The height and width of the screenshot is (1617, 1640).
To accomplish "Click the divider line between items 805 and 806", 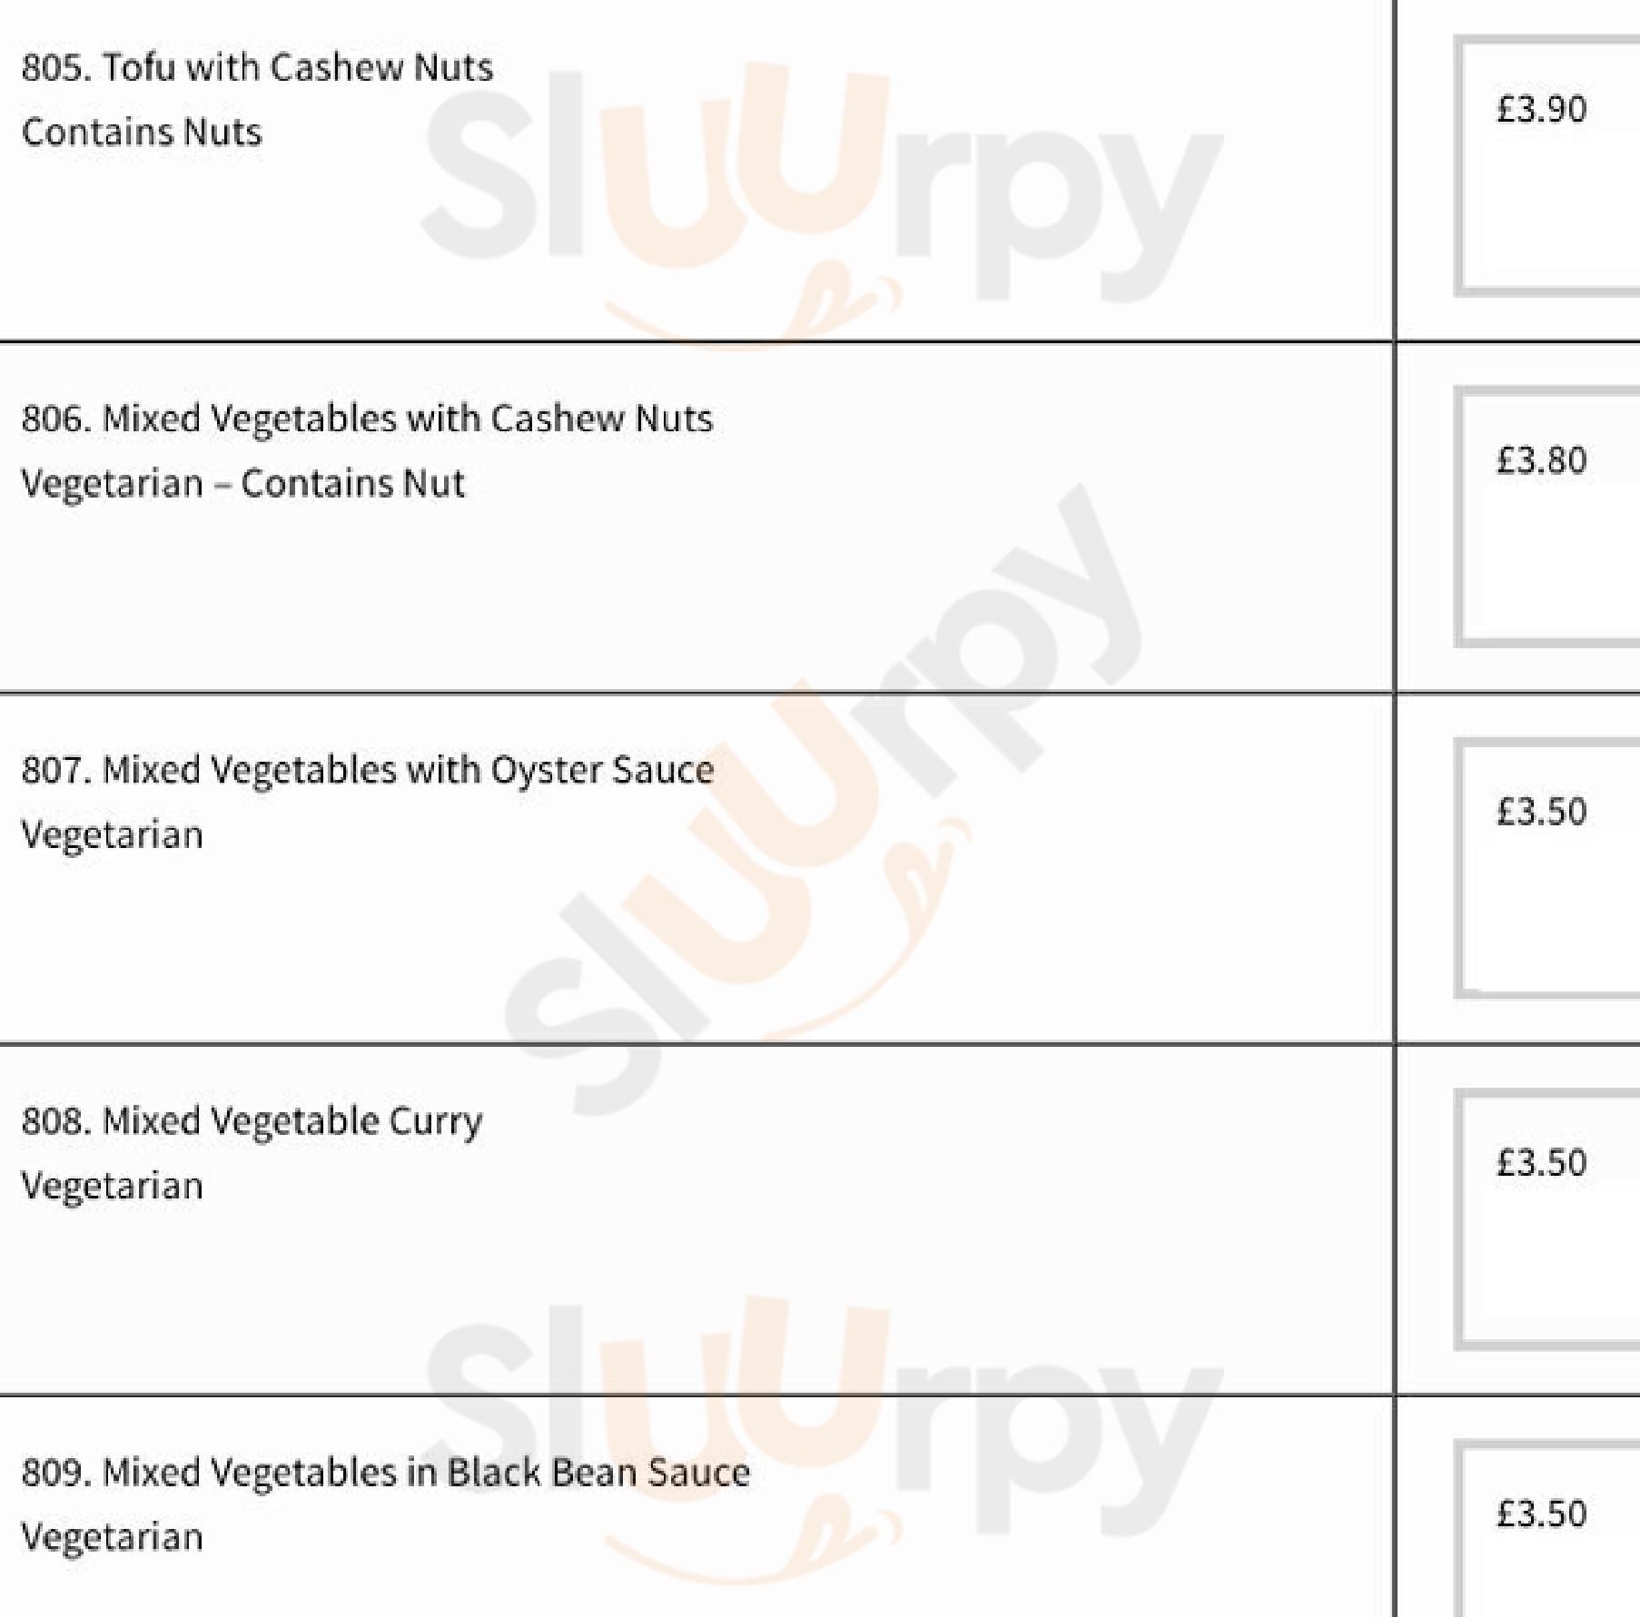I will [x=690, y=342].
